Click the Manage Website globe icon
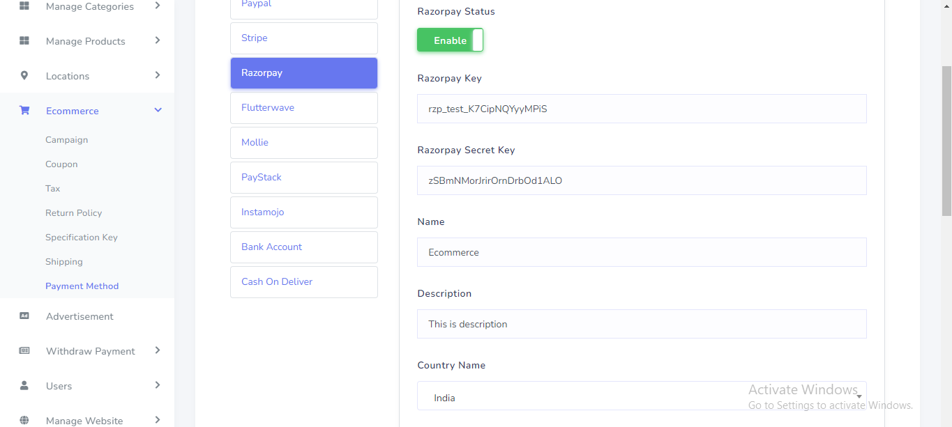 click(24, 420)
